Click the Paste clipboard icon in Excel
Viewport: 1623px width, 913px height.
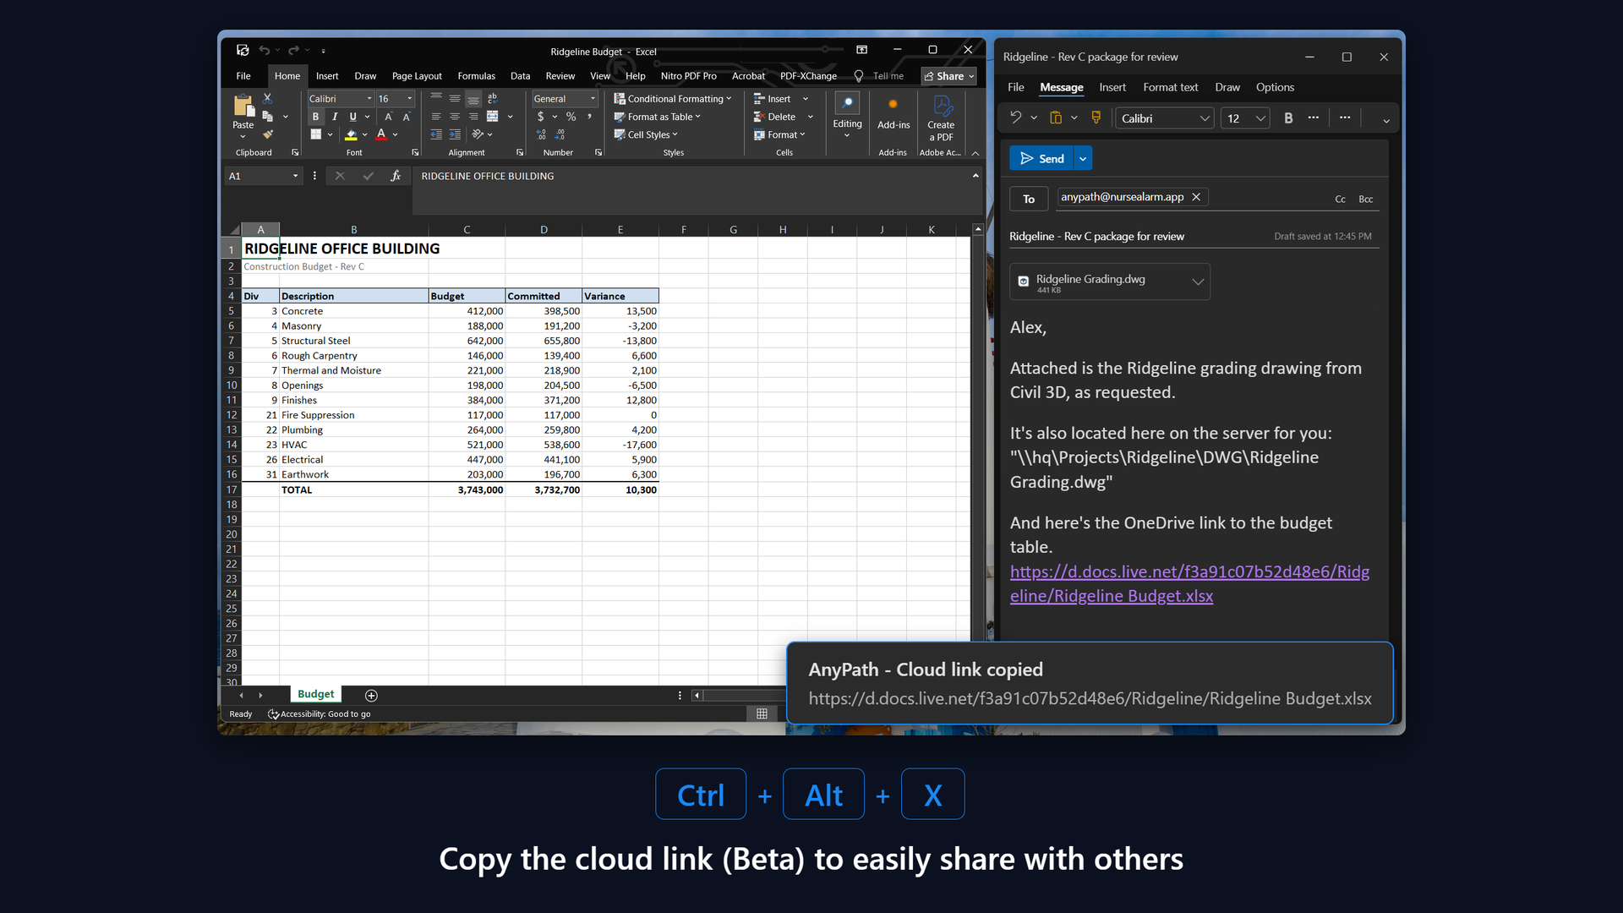243,107
